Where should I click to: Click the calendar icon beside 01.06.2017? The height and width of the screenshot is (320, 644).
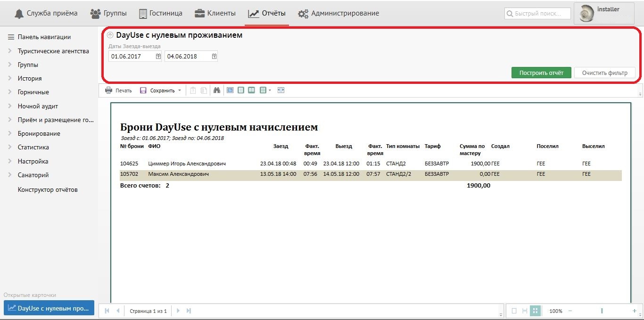pos(158,57)
